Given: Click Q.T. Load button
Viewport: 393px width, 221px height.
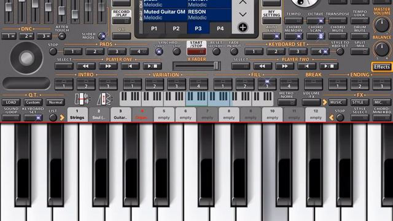Looking at the screenshot, I should point(11,103).
